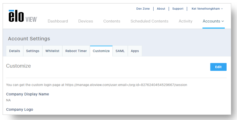Go to the Devices section

tap(86, 21)
